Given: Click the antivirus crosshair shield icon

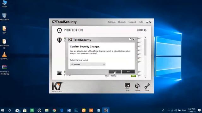Looking at the screenshot, I should coord(59,40).
